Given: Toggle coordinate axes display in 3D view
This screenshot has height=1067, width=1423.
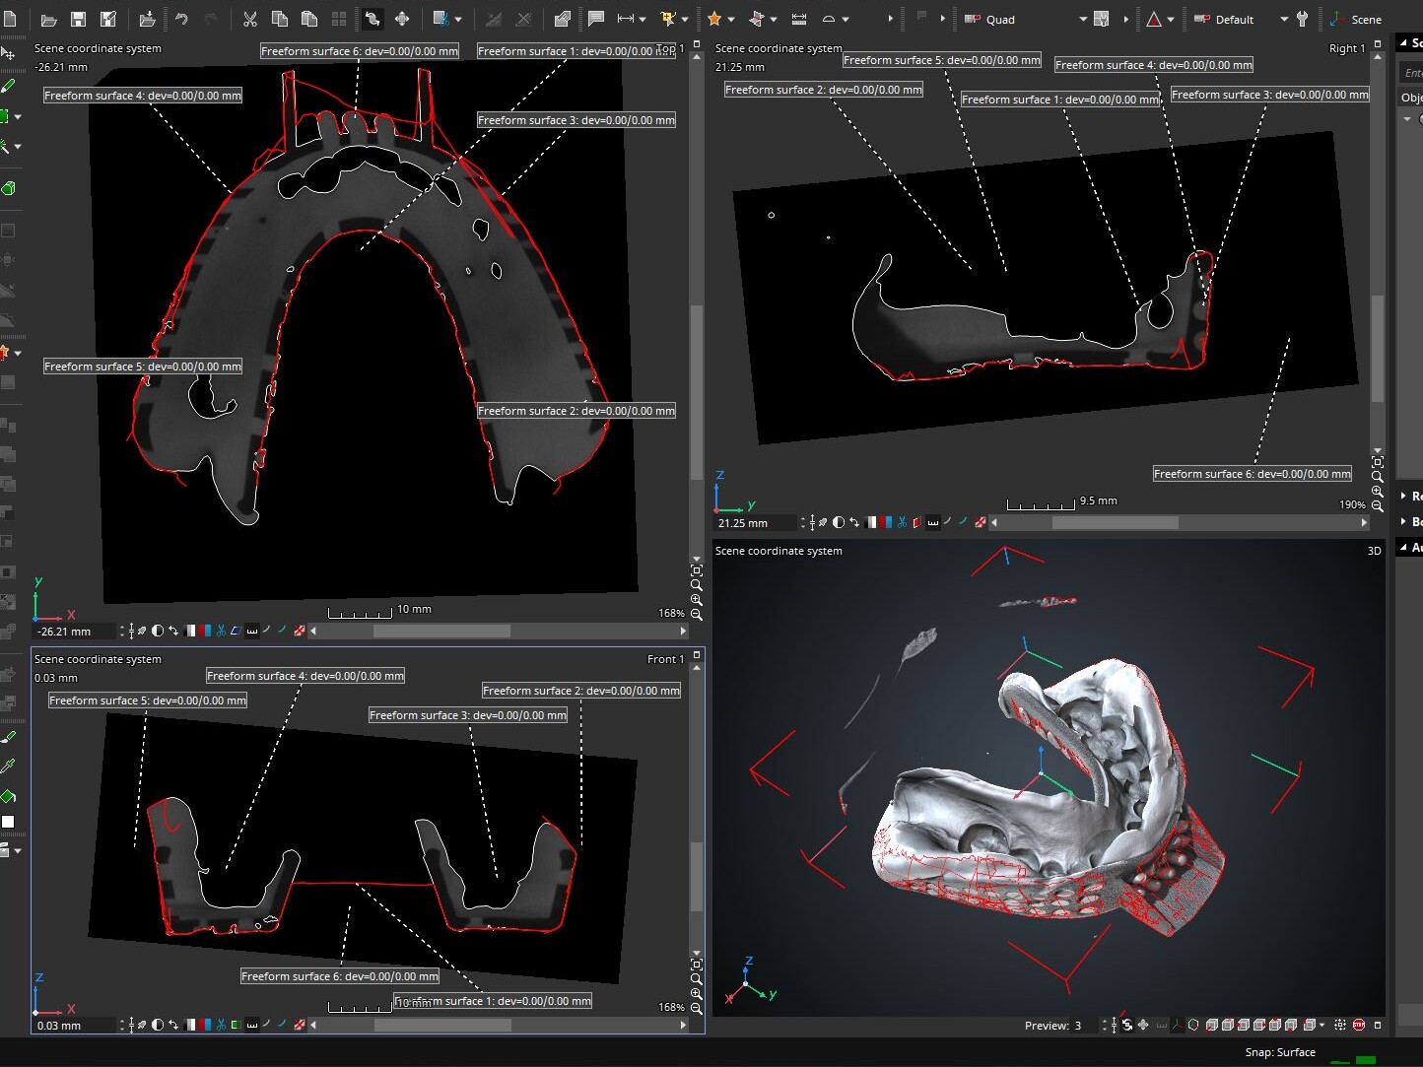Looking at the screenshot, I should coord(1178,1026).
